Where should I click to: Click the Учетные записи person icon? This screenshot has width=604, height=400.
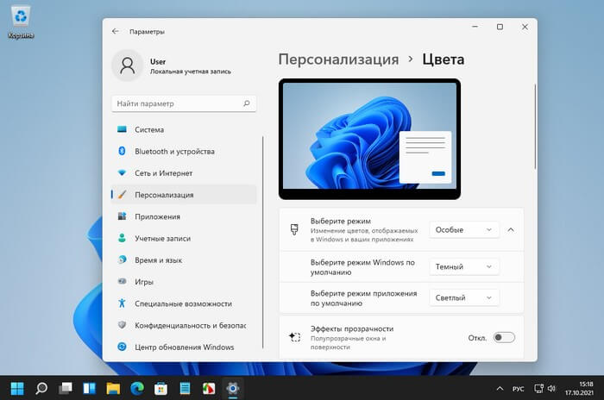pos(122,238)
